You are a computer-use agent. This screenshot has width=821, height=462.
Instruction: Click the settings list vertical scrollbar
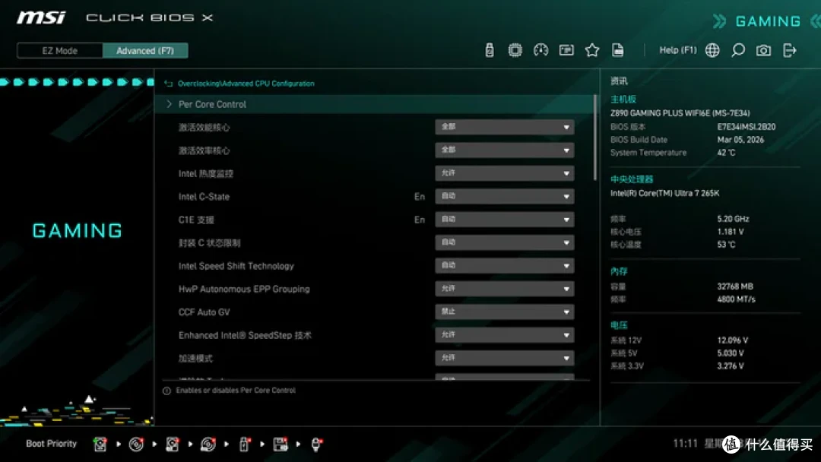pyautogui.click(x=594, y=138)
